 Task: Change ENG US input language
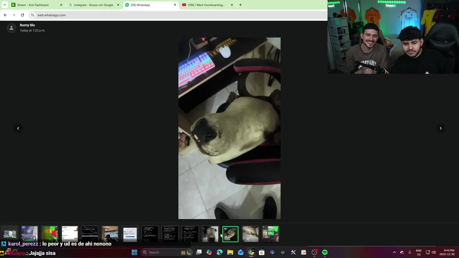coord(419,252)
